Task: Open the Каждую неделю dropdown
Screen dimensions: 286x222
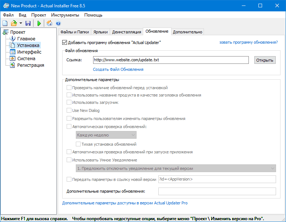Action: (106, 135)
